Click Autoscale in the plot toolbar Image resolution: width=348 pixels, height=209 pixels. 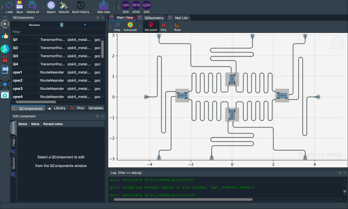[130, 26]
